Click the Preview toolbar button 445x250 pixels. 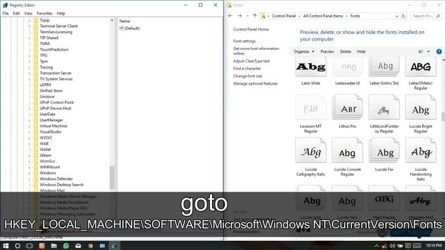point(327,51)
